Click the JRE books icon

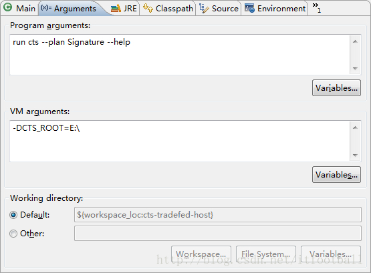tap(116, 9)
